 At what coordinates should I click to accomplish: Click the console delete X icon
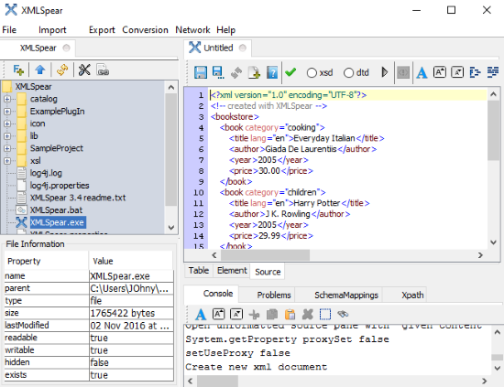click(308, 315)
